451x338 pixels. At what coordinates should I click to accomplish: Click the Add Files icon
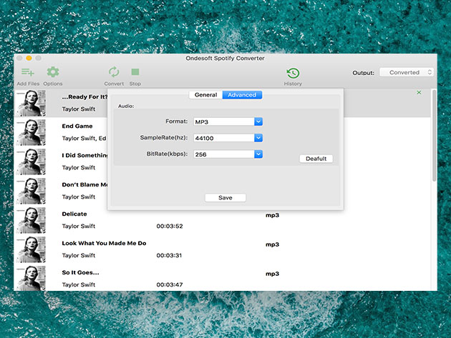[28, 71]
